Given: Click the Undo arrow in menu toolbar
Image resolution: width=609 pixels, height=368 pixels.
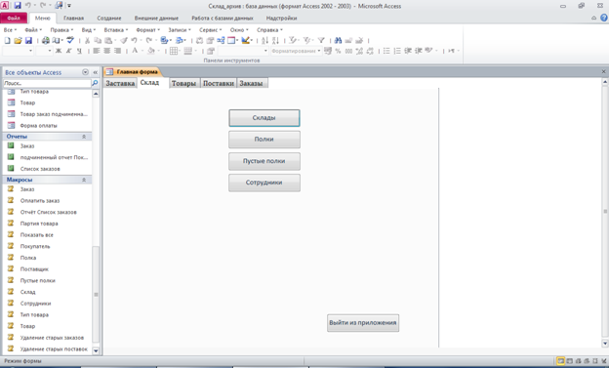Looking at the screenshot, I should [134, 40].
